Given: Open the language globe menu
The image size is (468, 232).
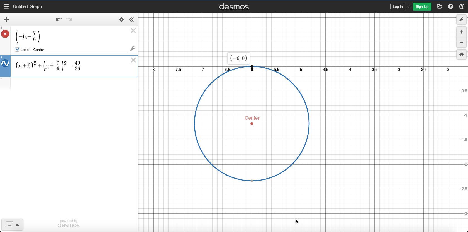Looking at the screenshot, I should 462,6.
